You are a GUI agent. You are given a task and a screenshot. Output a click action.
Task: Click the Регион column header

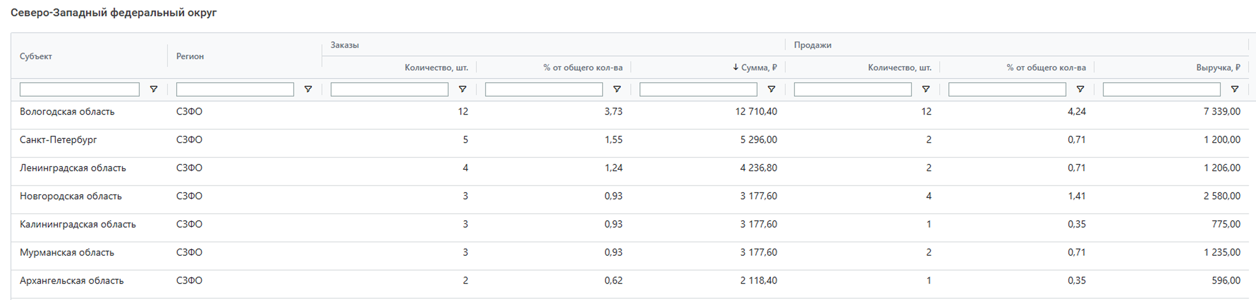pyautogui.click(x=190, y=56)
